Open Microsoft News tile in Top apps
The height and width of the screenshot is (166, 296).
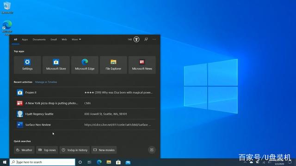[x=142, y=65]
